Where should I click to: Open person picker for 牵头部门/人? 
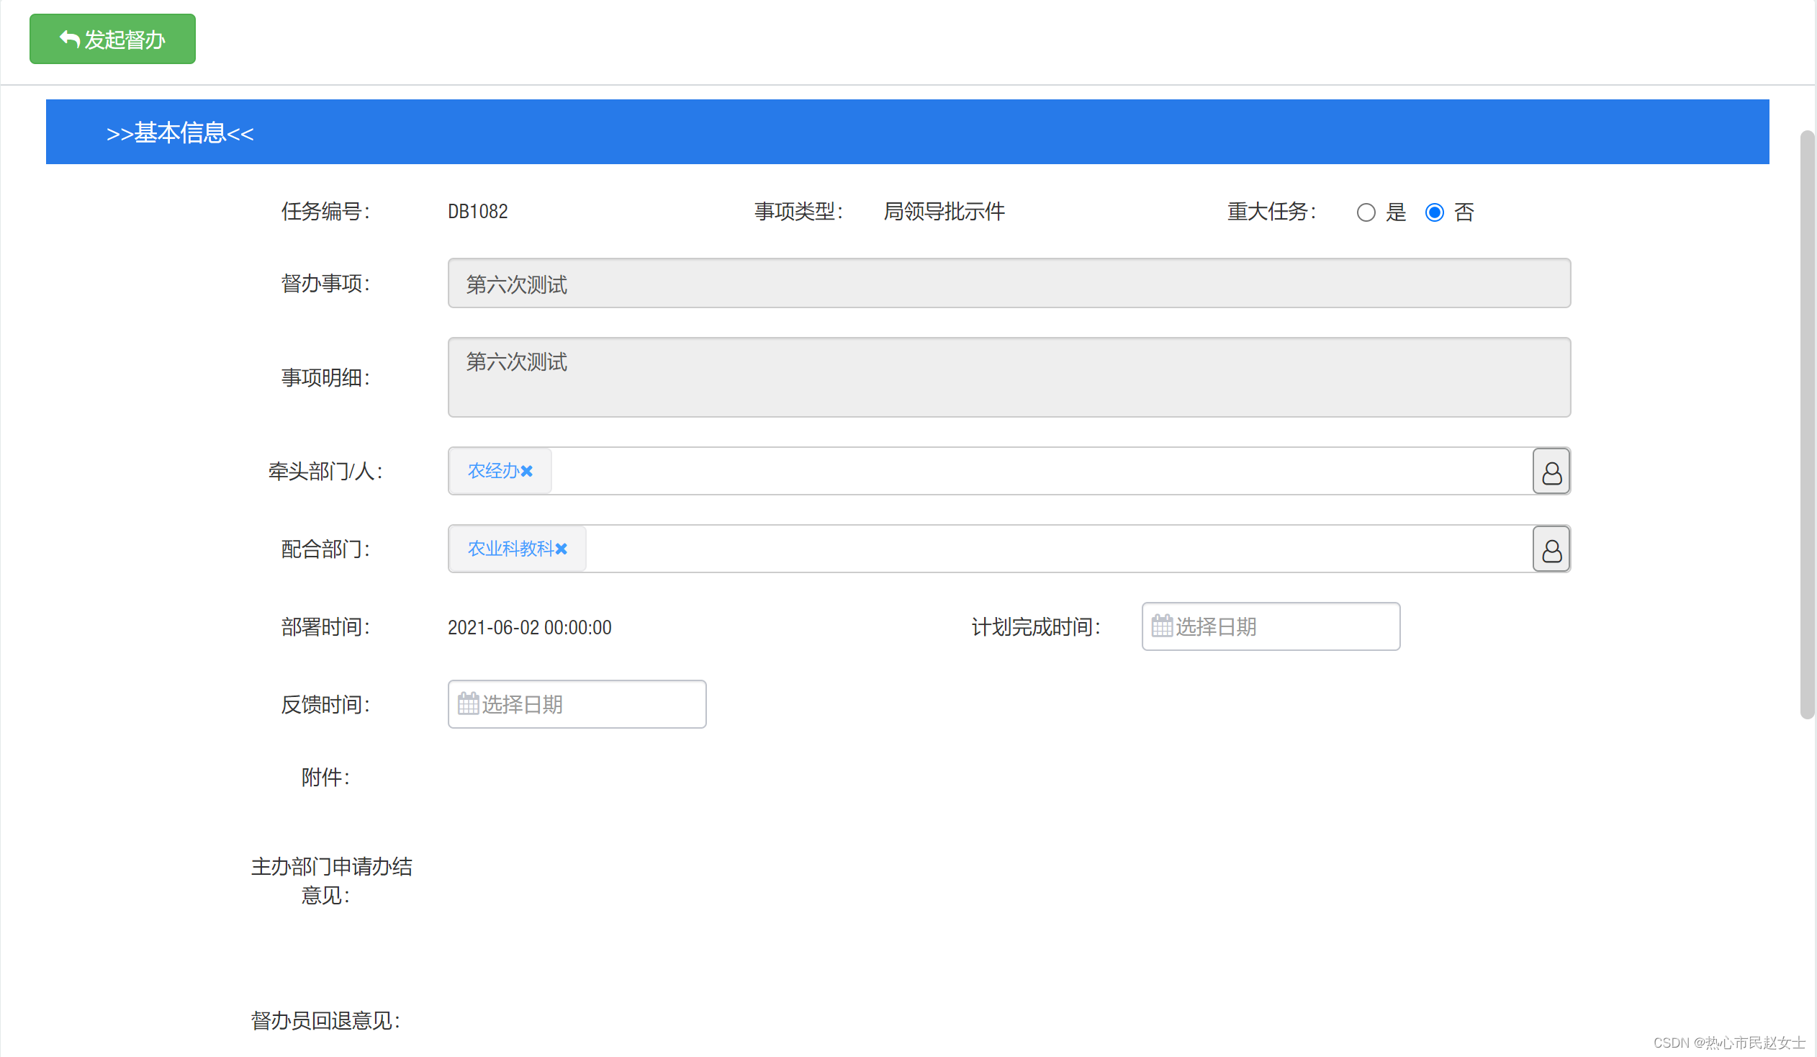[1551, 472]
